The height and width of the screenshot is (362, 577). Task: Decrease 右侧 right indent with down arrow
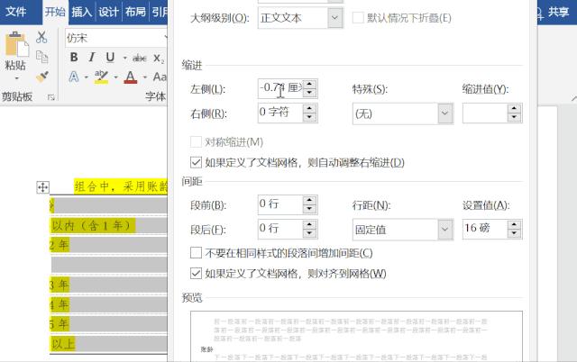point(310,118)
